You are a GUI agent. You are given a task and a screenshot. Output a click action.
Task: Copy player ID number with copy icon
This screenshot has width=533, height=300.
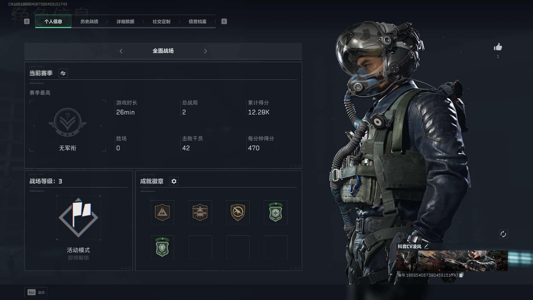tap(461, 275)
